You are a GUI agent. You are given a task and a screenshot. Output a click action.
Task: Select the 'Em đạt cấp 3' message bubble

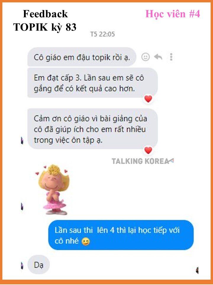(x=92, y=83)
